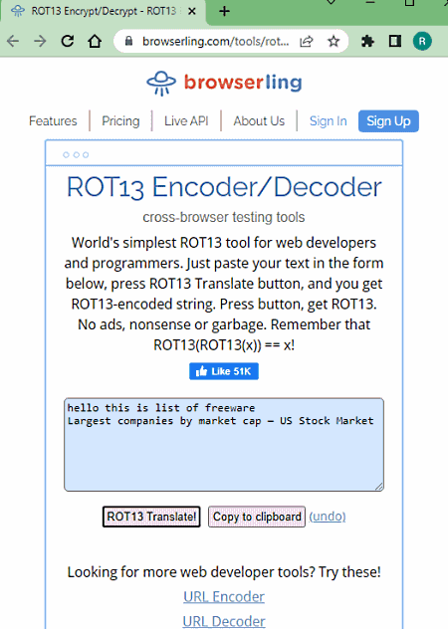Open the profile avatar R
The height and width of the screenshot is (629, 448).
(422, 41)
